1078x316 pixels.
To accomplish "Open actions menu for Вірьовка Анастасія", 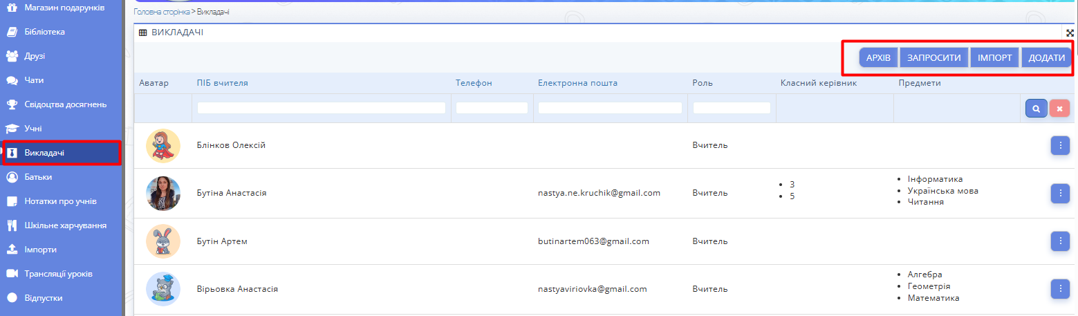I will (1060, 288).
